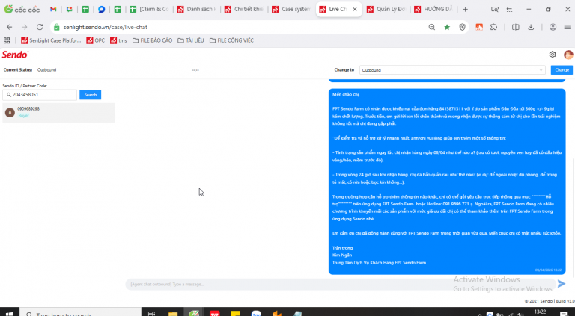This screenshot has width=575, height=316.
Task: Click the green bookmark star
Action: (x=447, y=27)
